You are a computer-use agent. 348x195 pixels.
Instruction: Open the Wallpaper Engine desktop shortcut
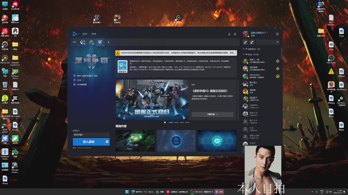(x=5, y=154)
